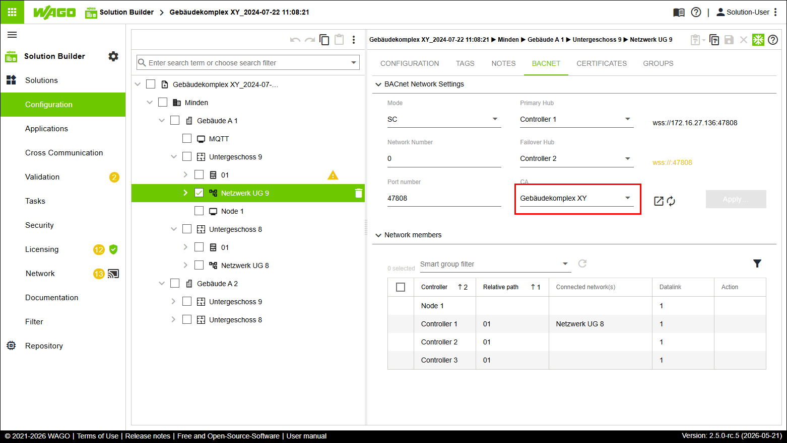Refresh the smart group filter
Viewport: 787px width, 443px height.
click(x=582, y=263)
